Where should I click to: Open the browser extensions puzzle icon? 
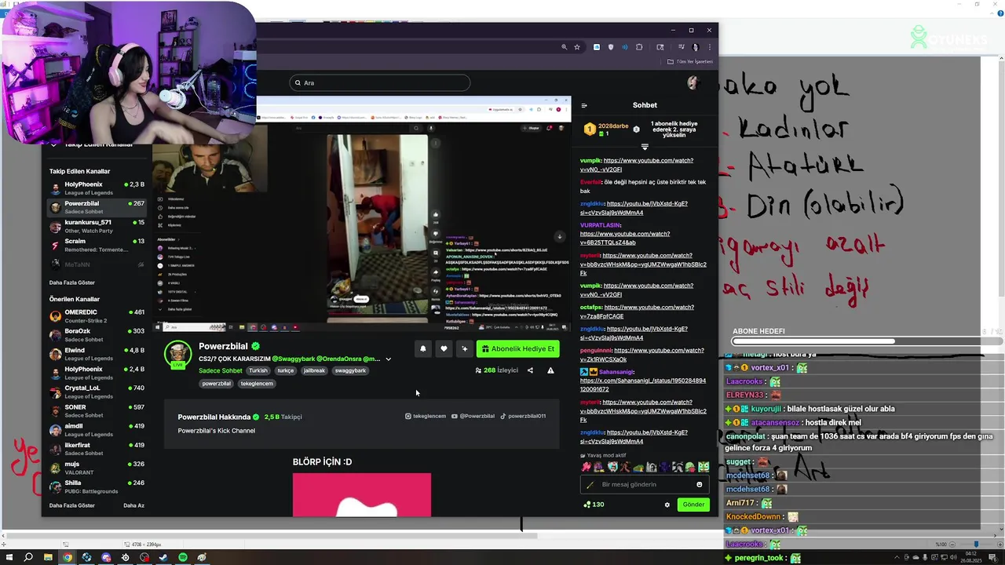point(639,47)
